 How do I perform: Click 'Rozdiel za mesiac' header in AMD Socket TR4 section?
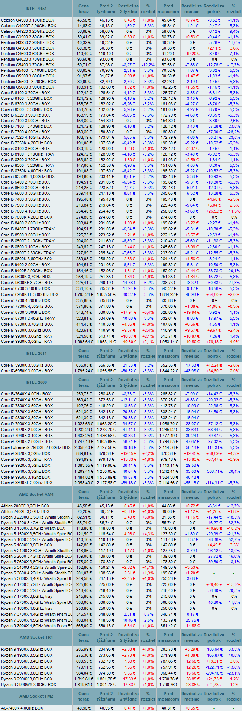pyautogui.click(x=192, y=637)
